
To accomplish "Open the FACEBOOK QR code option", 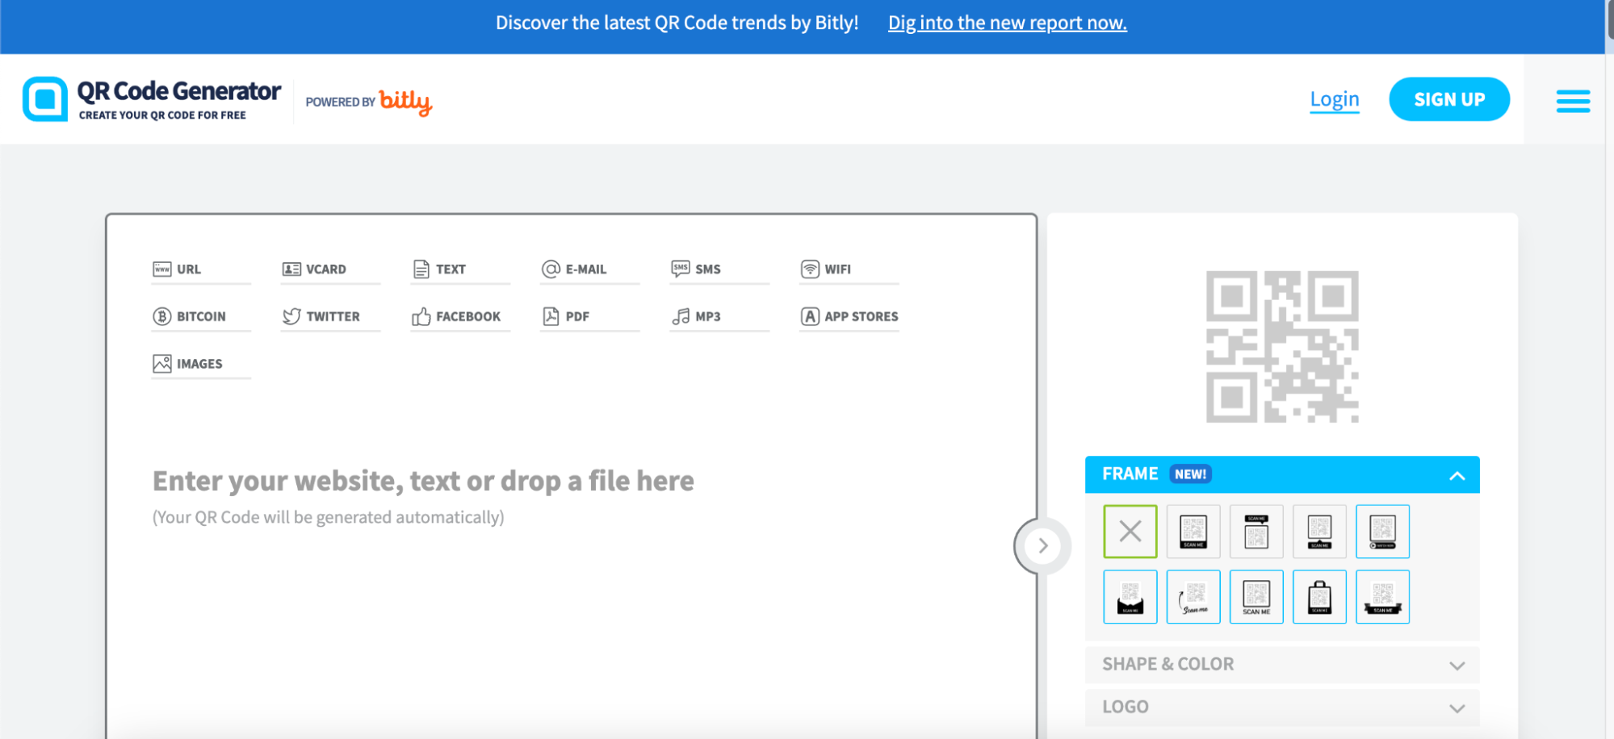I will point(460,316).
